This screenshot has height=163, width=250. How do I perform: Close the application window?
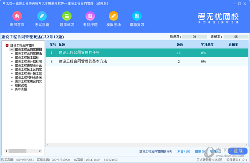click(x=245, y=4)
